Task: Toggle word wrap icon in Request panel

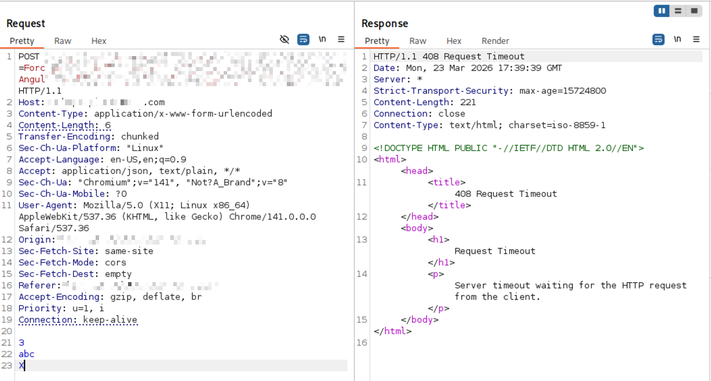Action: pos(303,39)
